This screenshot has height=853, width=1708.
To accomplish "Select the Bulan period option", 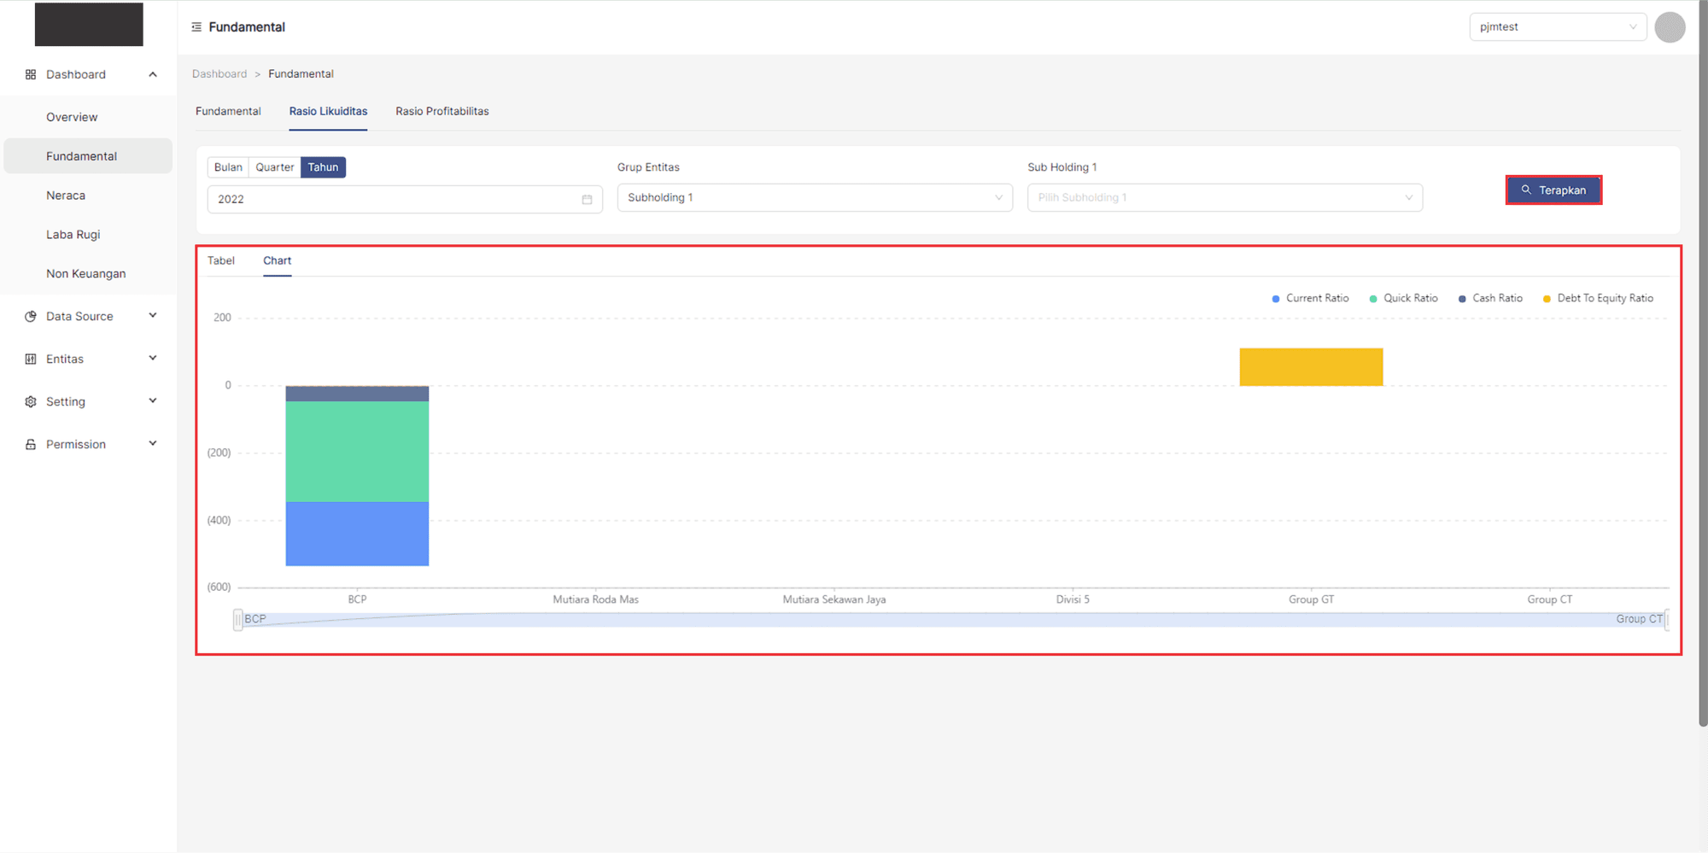I will click(228, 167).
